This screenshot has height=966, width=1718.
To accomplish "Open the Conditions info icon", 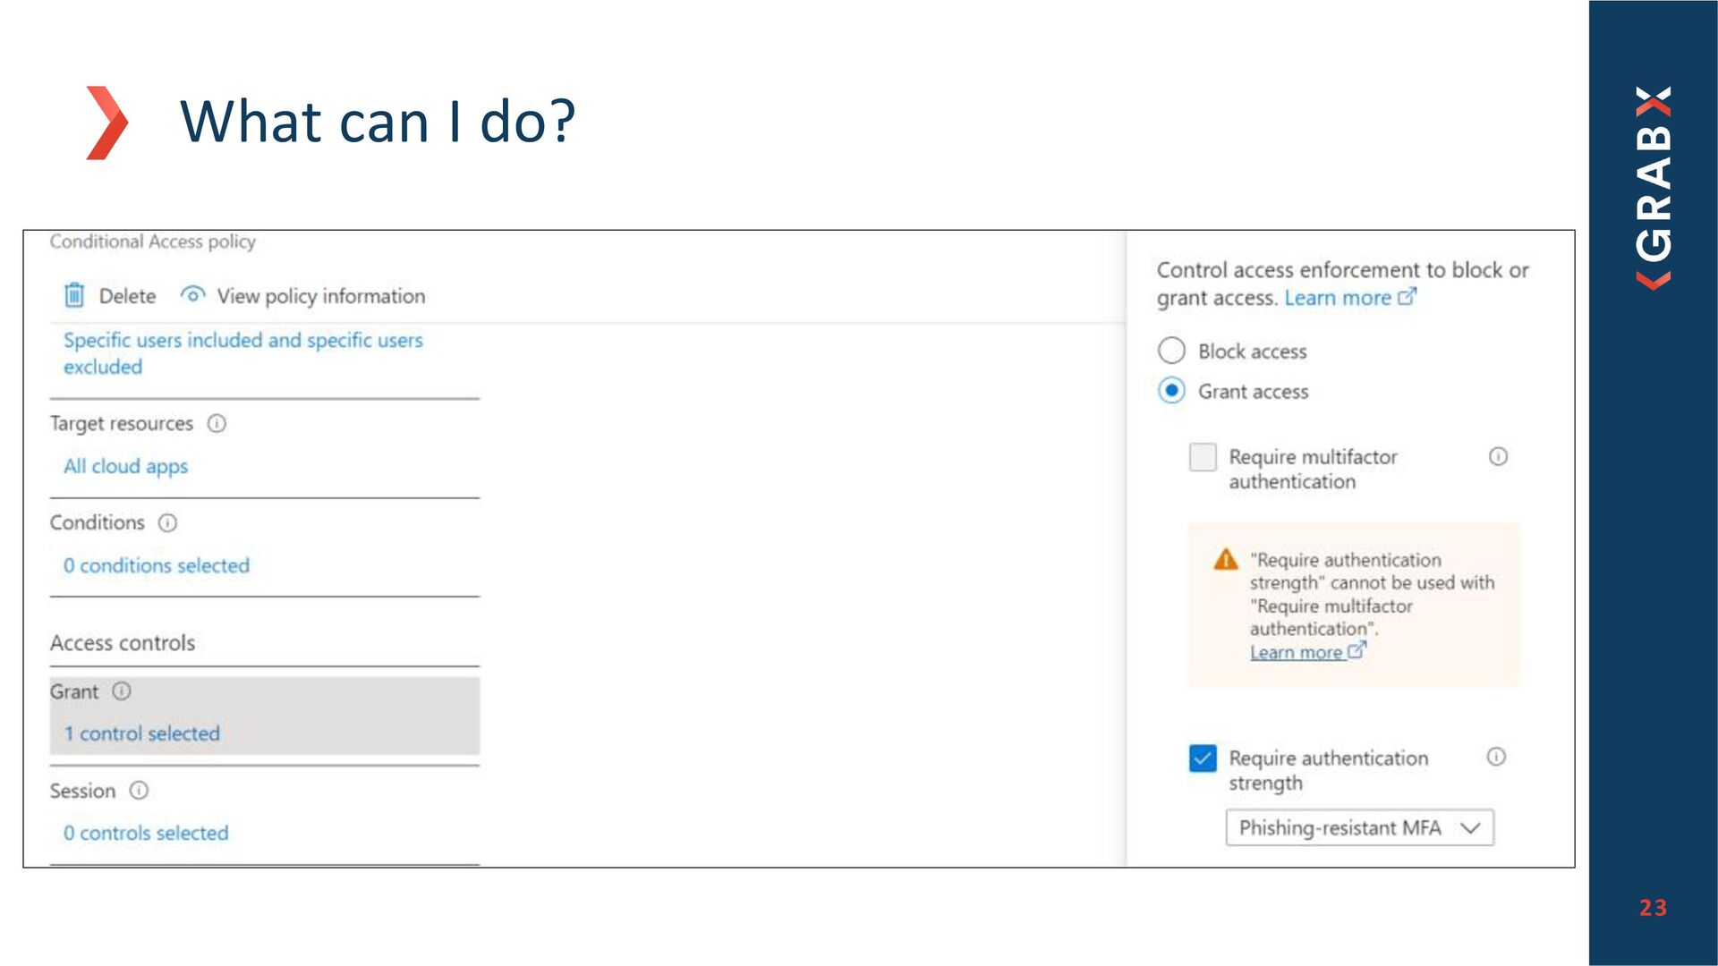I will pyautogui.click(x=167, y=522).
